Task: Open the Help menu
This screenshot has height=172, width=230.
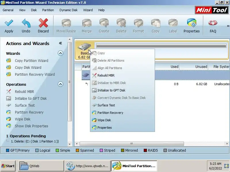Action: tap(101, 10)
